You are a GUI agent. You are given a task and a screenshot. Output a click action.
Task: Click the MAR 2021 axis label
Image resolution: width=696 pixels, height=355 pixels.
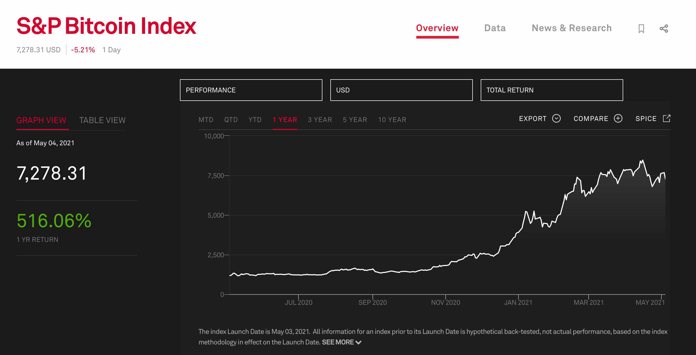[x=588, y=302]
